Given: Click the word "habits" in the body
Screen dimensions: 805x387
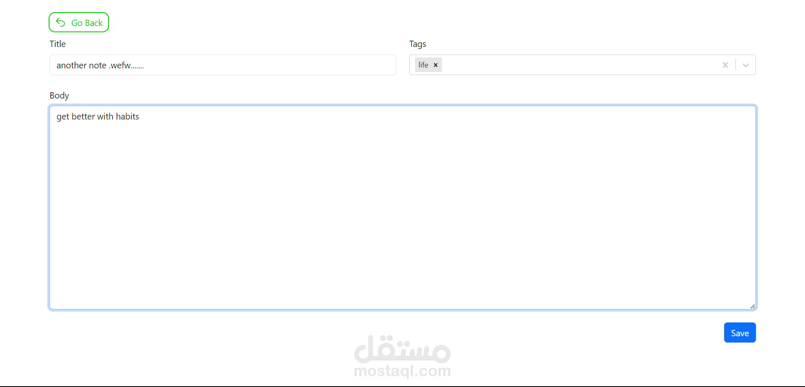Looking at the screenshot, I should tap(127, 117).
